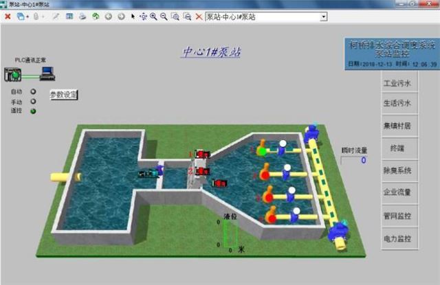This screenshot has height=285, width=440.
Task: Select the pan move tool
Action: coord(143,16)
